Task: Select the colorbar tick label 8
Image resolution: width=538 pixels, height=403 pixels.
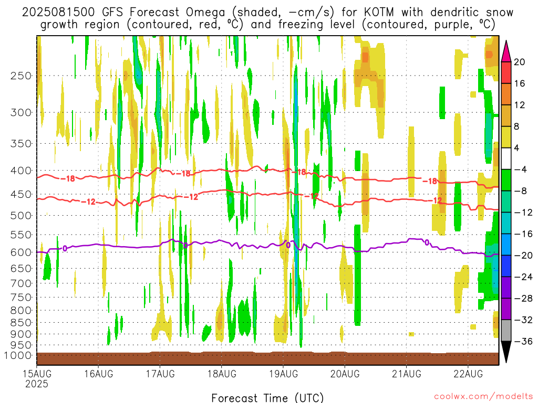Action: point(517,126)
